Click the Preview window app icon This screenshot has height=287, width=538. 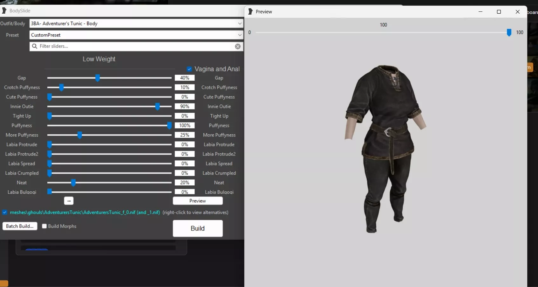(250, 11)
